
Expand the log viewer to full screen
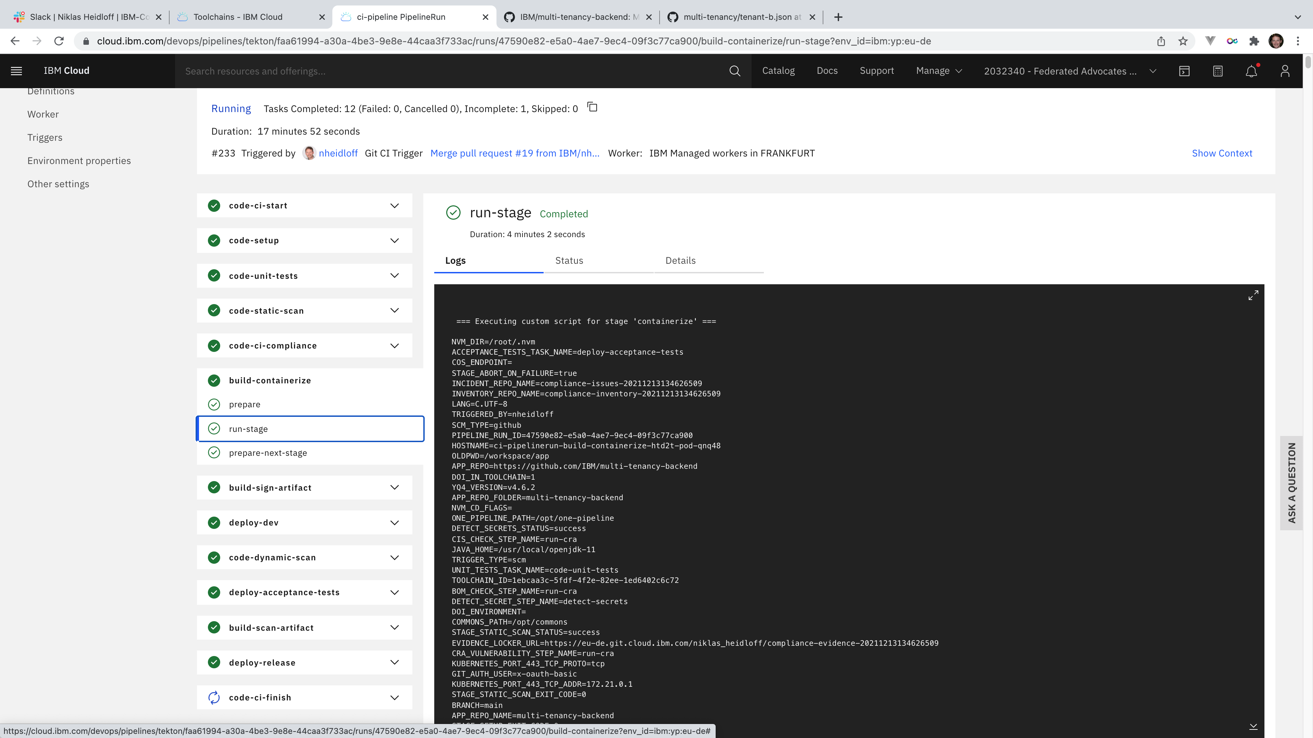[1254, 296]
